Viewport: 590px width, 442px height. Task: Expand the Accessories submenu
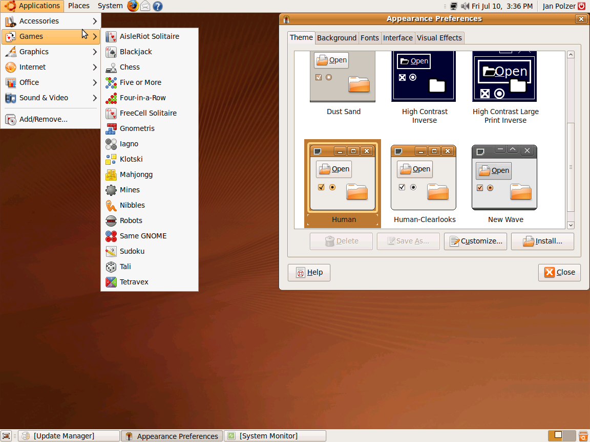point(50,21)
